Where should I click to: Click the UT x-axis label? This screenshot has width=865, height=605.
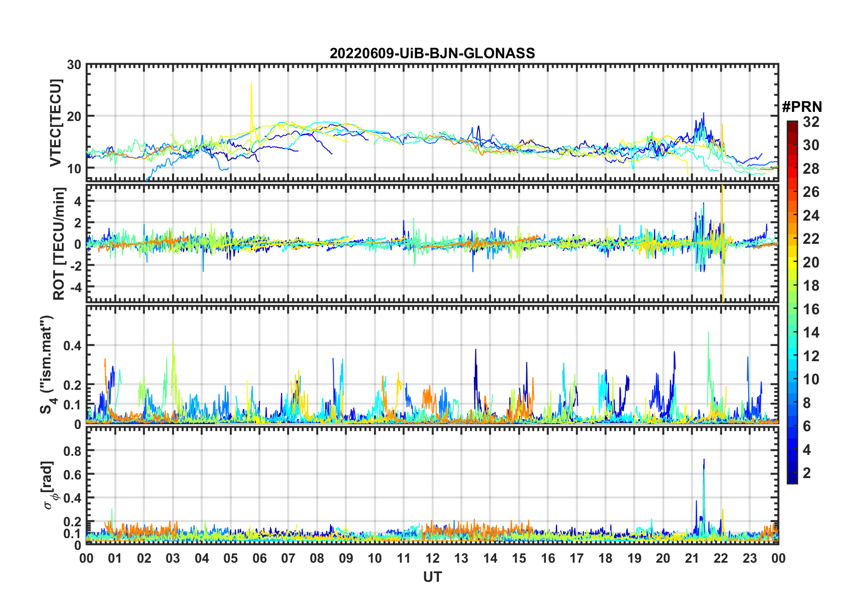[x=432, y=577]
